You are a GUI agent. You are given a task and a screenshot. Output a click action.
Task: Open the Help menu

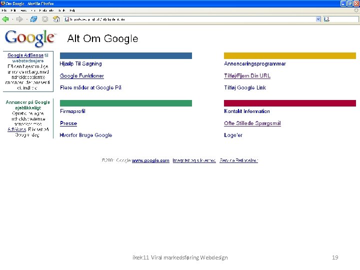click(x=72, y=10)
